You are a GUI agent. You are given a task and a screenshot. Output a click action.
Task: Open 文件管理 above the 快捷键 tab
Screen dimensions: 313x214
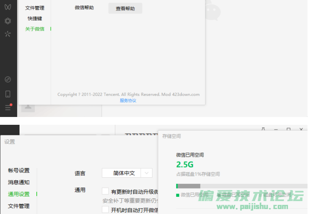coord(35,8)
